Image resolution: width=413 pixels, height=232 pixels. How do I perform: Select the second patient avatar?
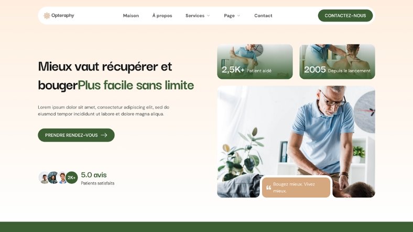pyautogui.click(x=53, y=178)
